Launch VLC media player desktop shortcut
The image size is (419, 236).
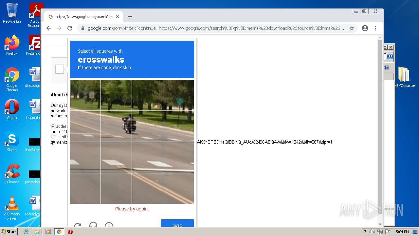[12, 208]
